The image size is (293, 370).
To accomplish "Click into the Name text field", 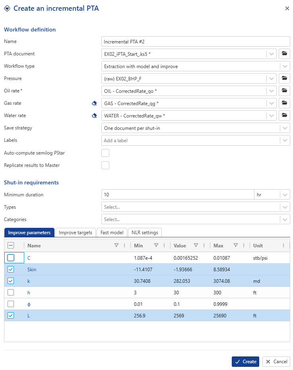I will coord(196,41).
